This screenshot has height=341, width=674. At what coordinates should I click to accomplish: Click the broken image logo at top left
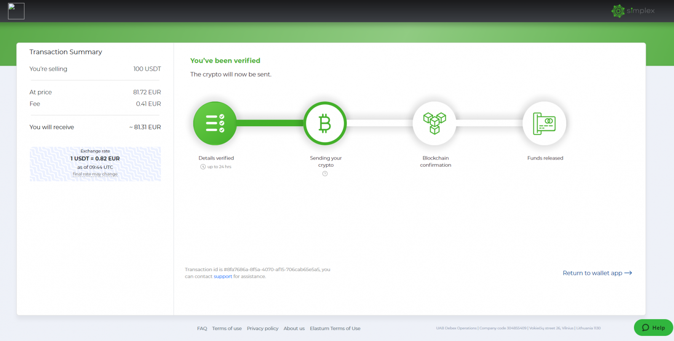(16, 11)
